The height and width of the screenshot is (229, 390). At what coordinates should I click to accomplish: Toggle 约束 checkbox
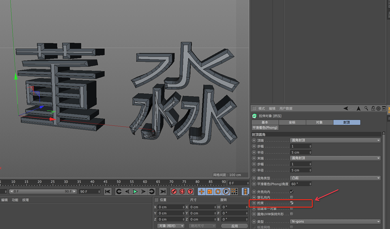point(292,203)
